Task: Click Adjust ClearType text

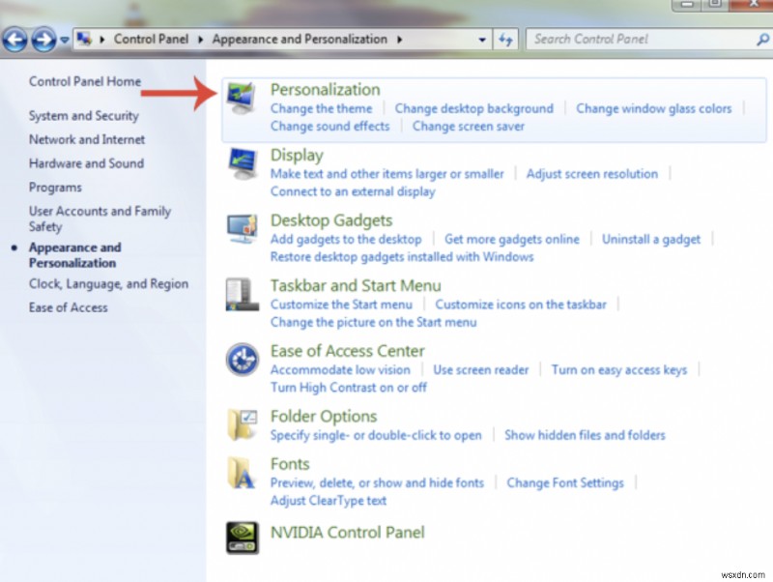Action: tap(329, 501)
